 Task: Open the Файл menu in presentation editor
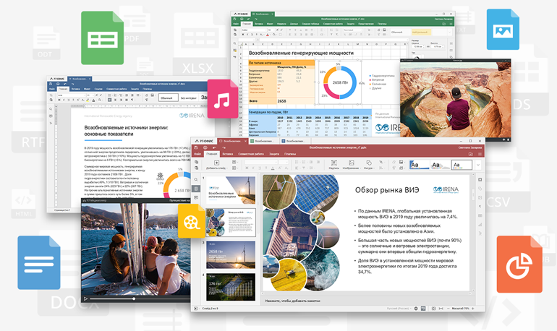[197, 154]
